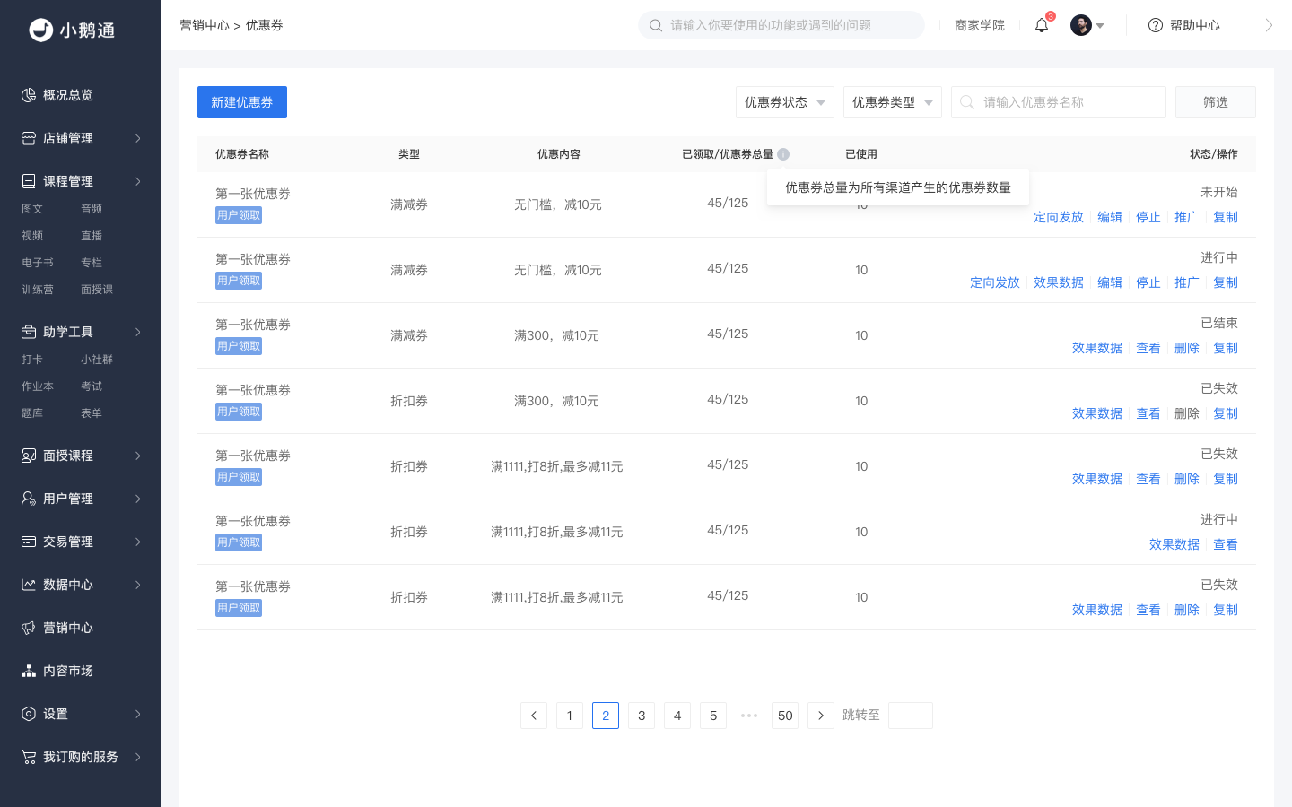Focus the 跳转至 page number field
Viewport: 1292px width, 807px height.
(x=911, y=716)
